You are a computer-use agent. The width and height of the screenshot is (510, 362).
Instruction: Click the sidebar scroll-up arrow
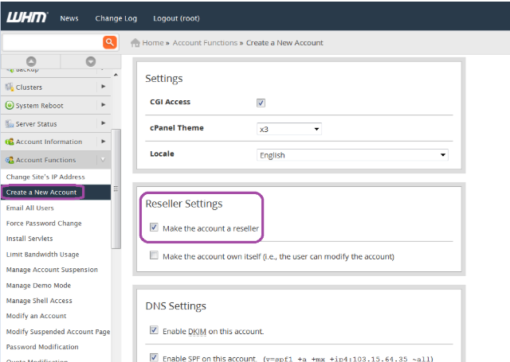click(116, 75)
